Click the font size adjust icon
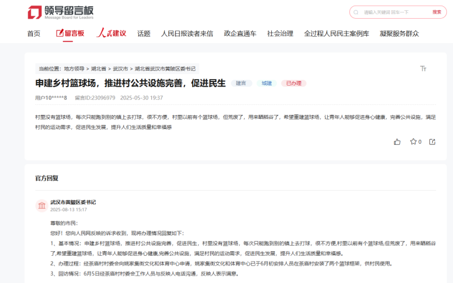The width and height of the screenshot is (453, 283). (x=423, y=68)
